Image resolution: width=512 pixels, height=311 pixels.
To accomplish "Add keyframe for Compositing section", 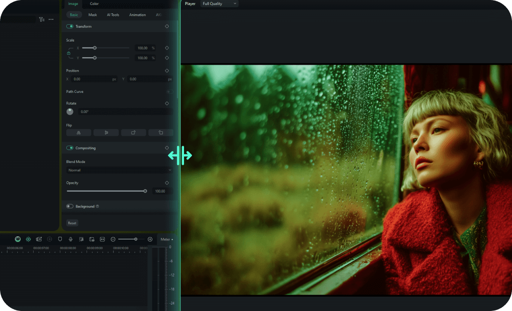I will coord(167,148).
